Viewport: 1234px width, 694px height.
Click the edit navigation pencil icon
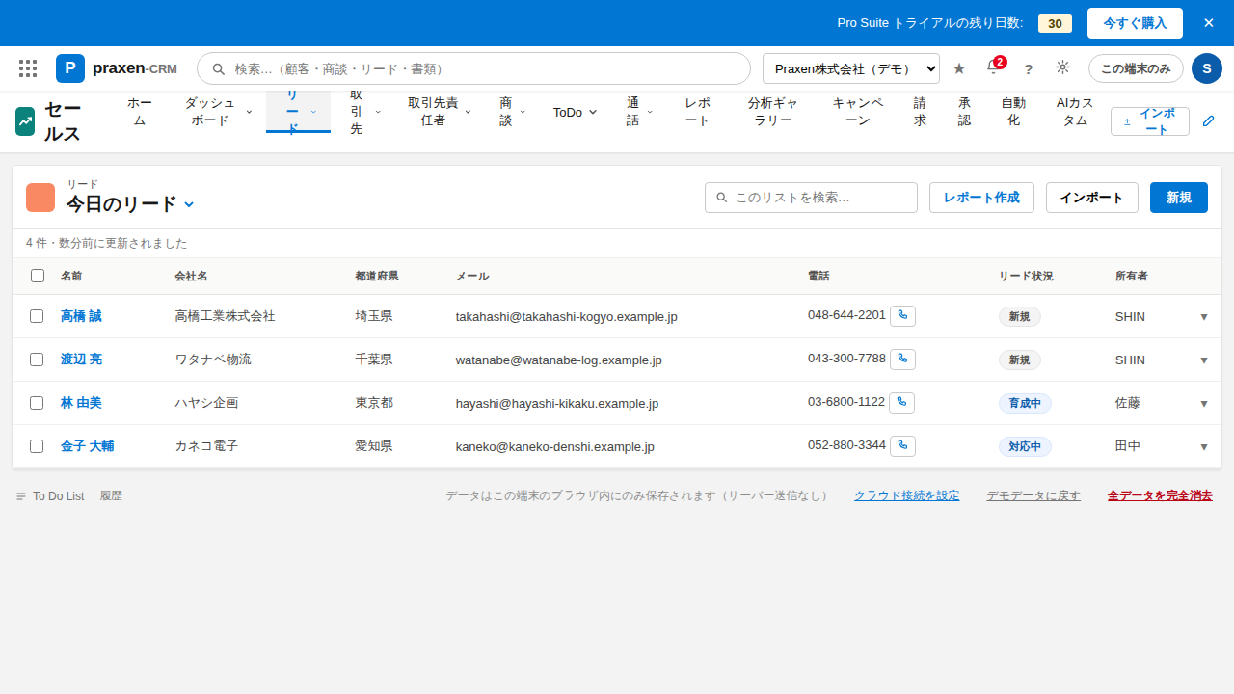(1209, 121)
